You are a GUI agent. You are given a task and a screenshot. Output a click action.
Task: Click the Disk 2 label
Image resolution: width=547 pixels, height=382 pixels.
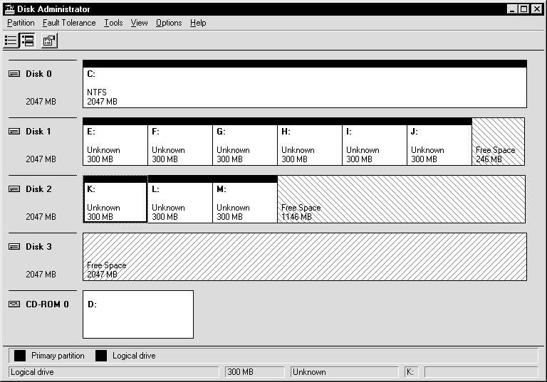38,189
